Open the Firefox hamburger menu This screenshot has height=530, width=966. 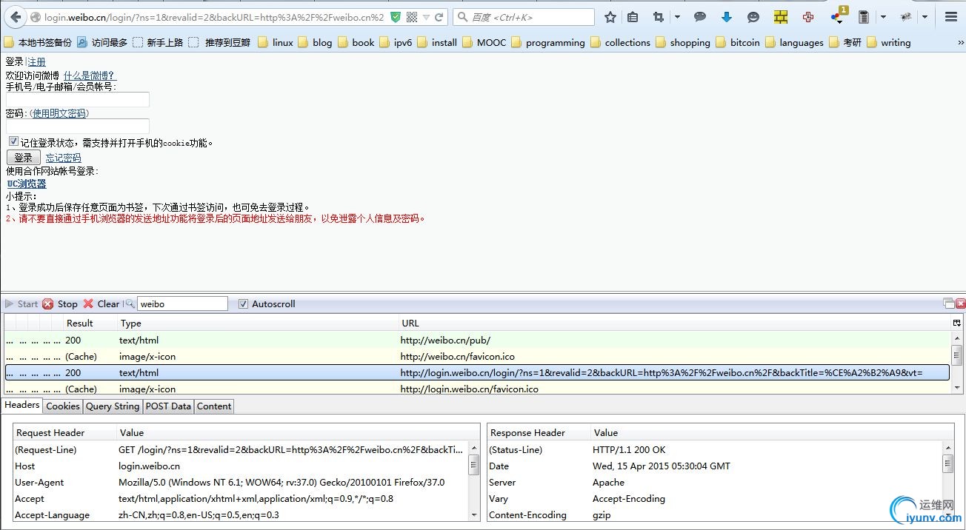pyautogui.click(x=950, y=17)
